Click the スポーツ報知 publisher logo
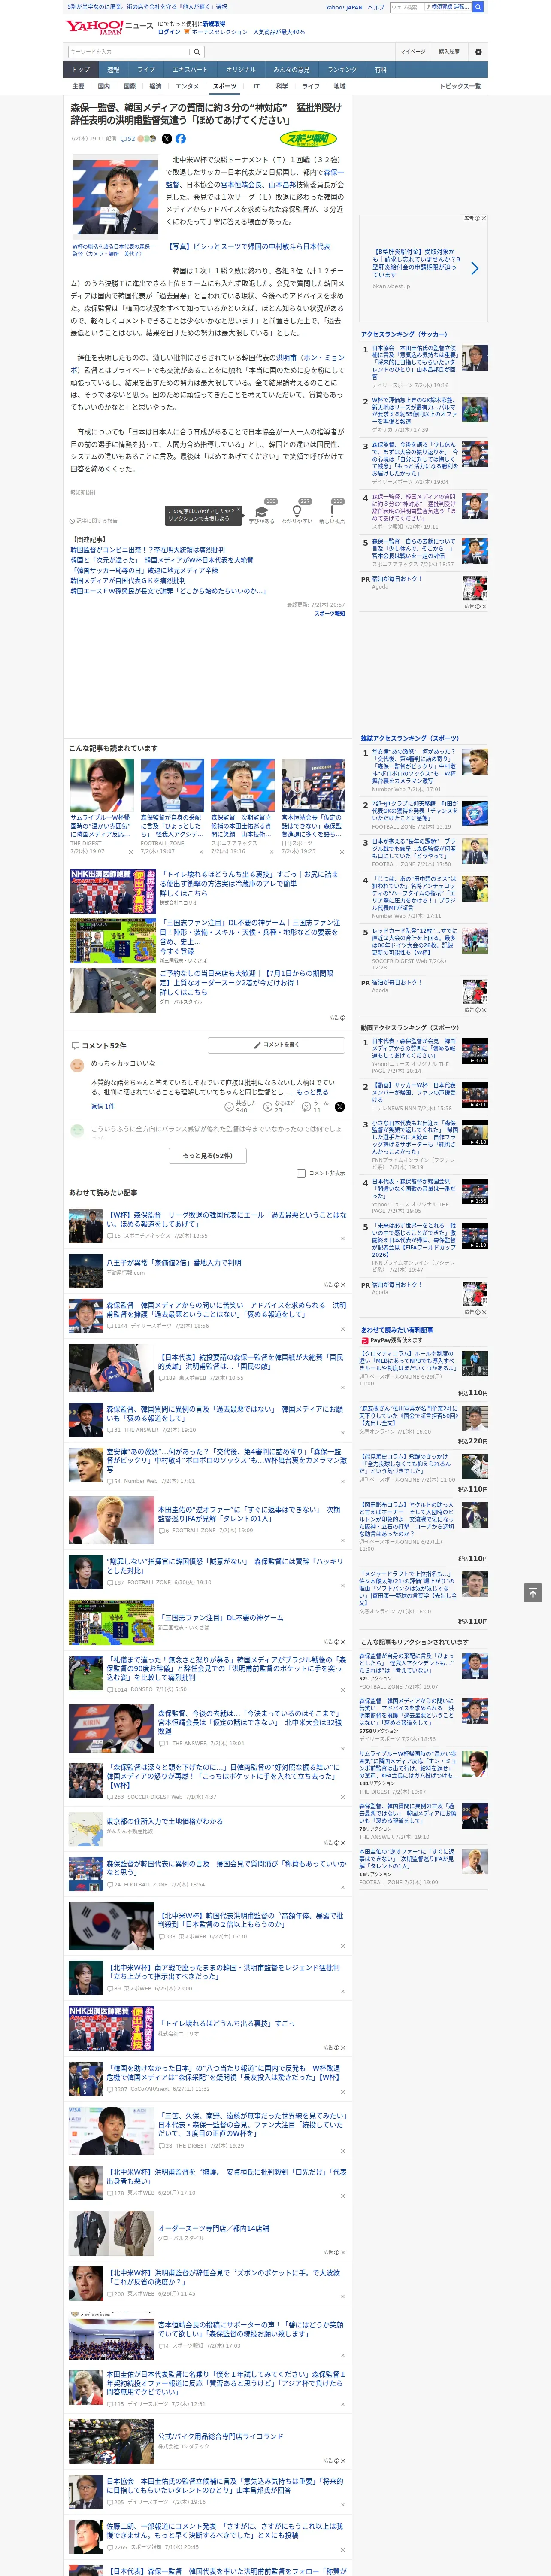 [x=308, y=139]
